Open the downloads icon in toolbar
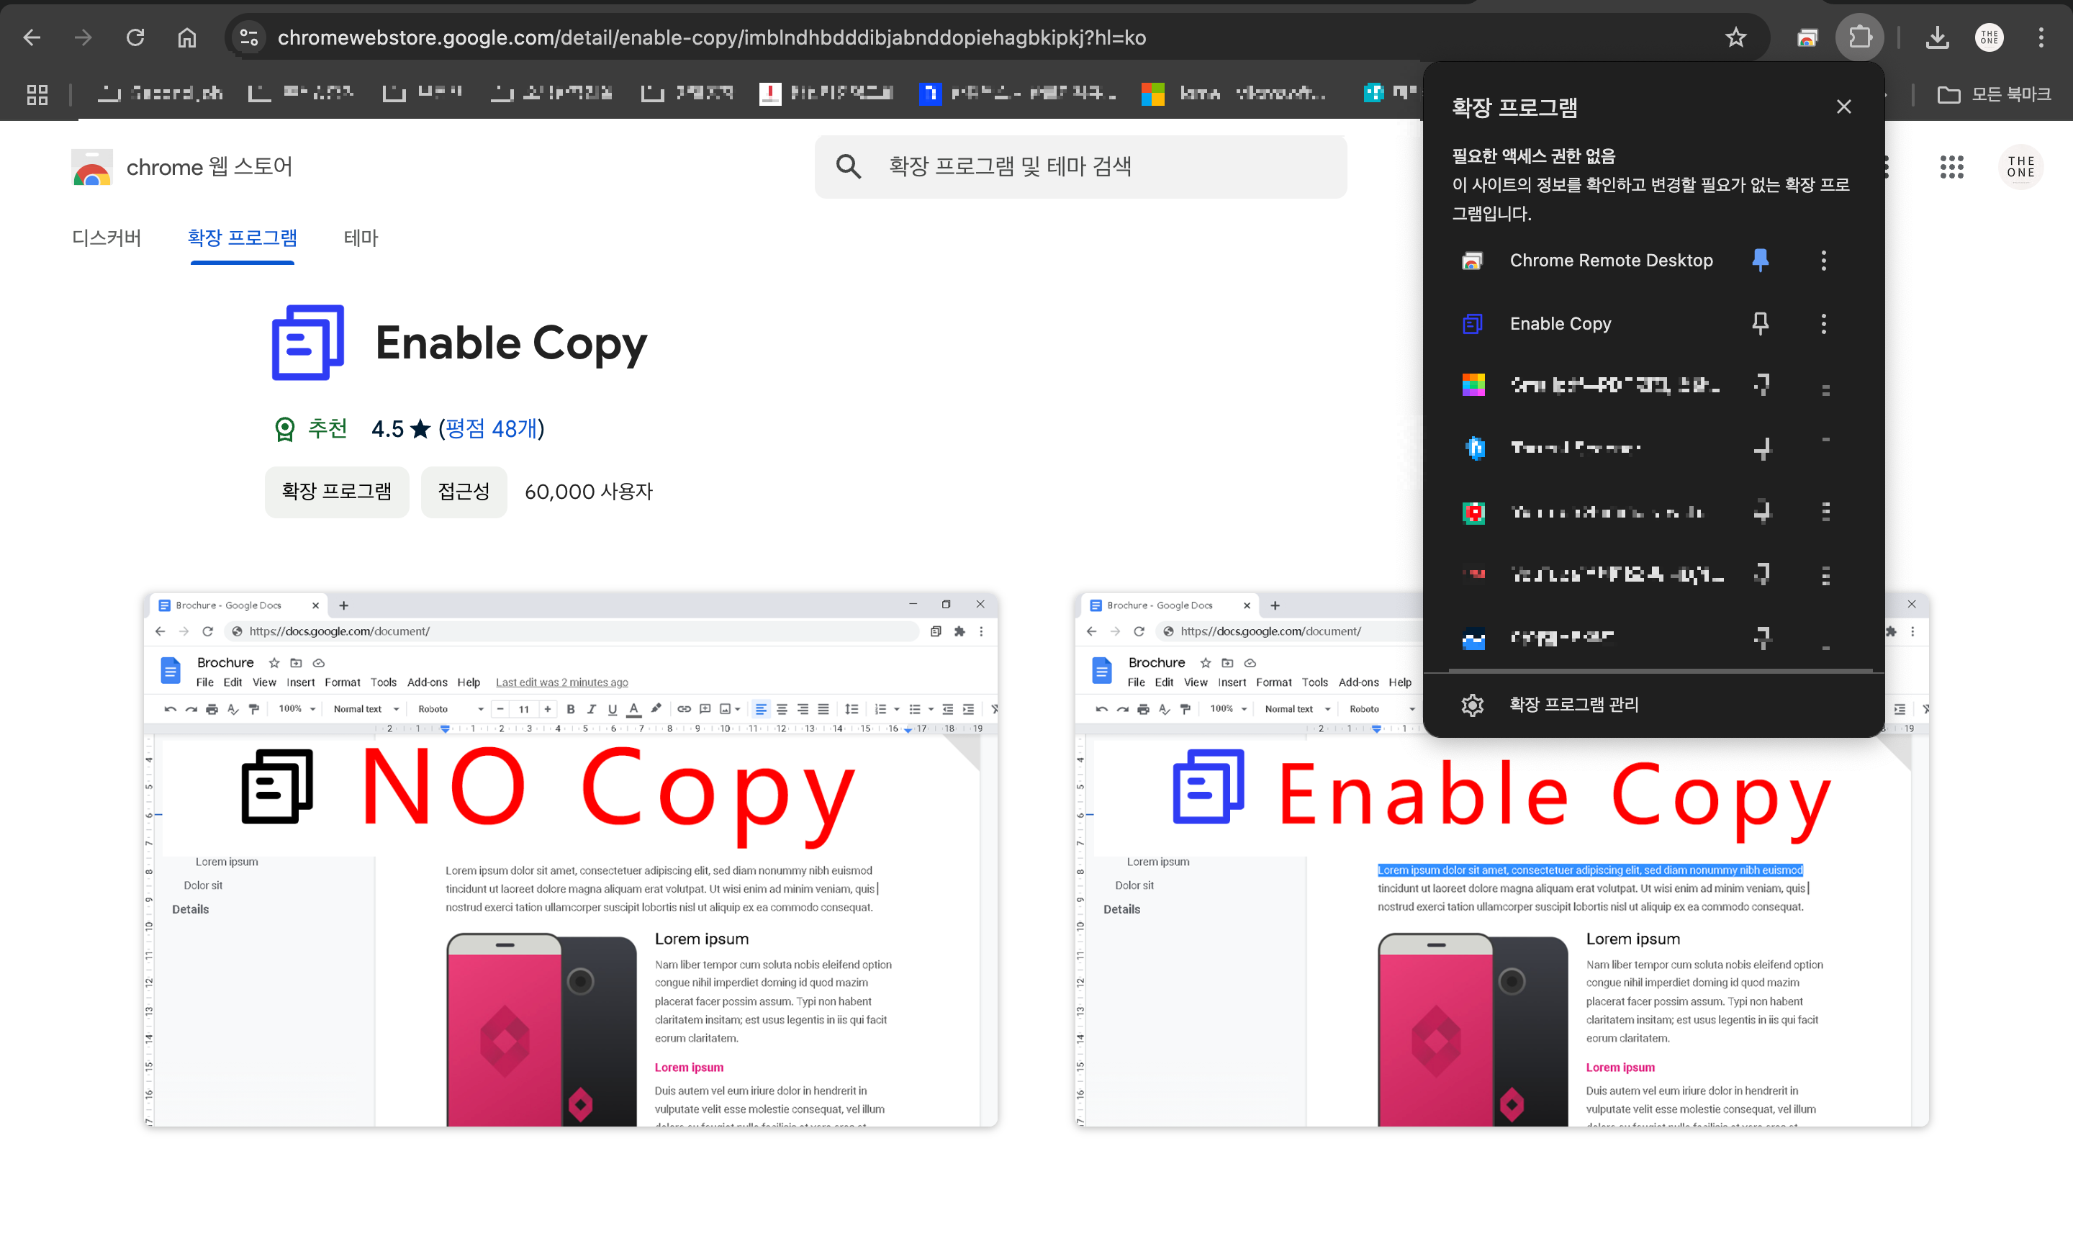2073x1241 pixels. point(1937,37)
